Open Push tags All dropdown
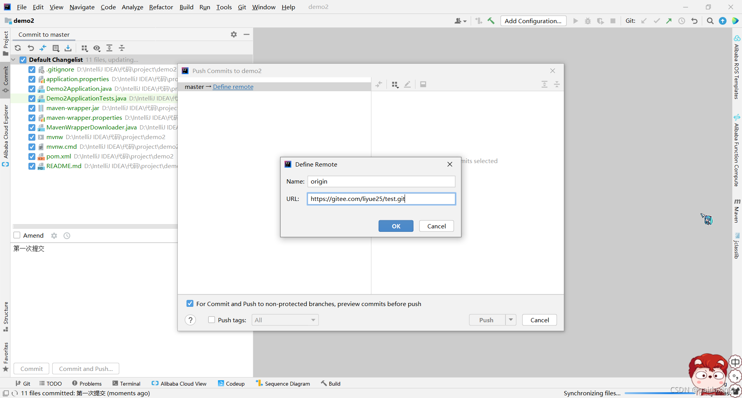 tap(285, 320)
